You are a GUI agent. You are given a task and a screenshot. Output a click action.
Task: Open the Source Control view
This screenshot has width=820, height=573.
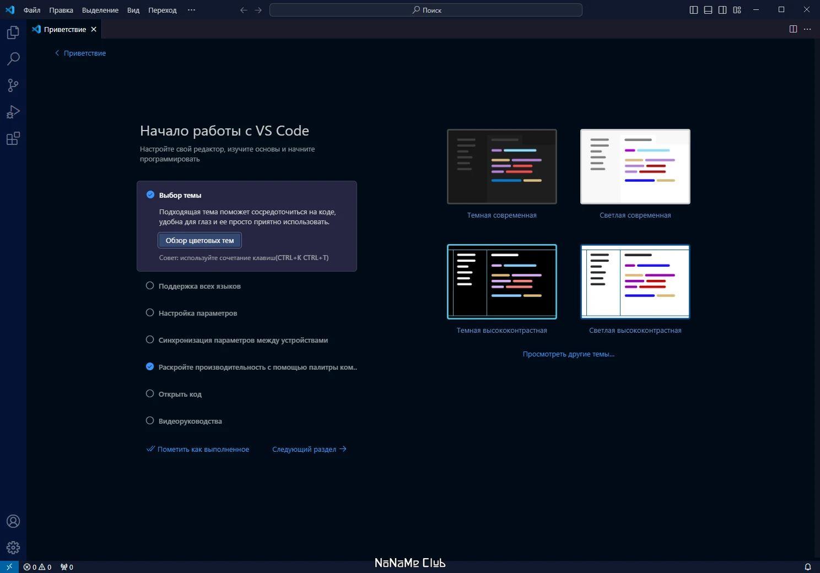(13, 85)
